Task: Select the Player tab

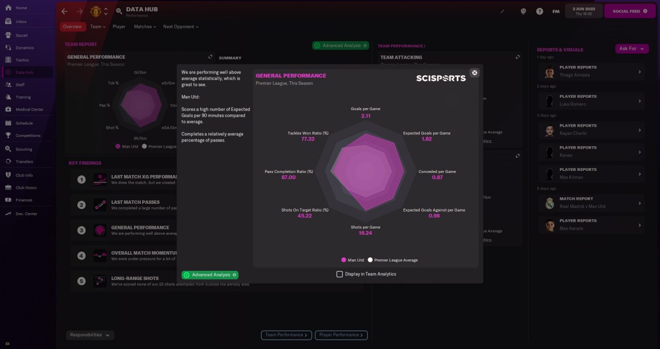Action: click(x=119, y=27)
